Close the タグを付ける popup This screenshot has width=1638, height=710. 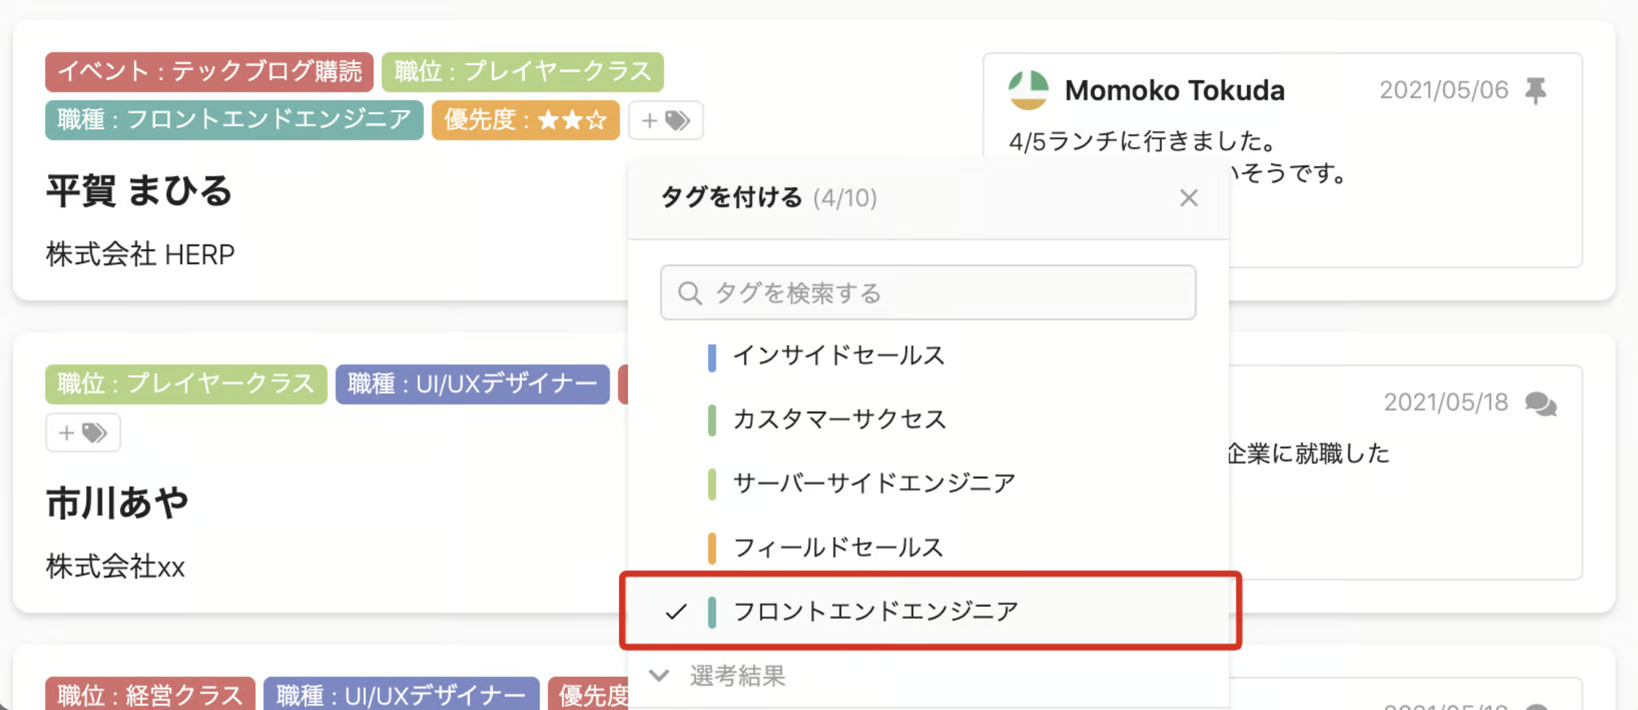tap(1188, 198)
